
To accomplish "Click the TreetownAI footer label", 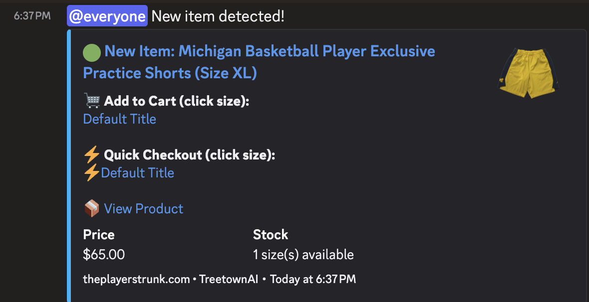I will 229,279.
